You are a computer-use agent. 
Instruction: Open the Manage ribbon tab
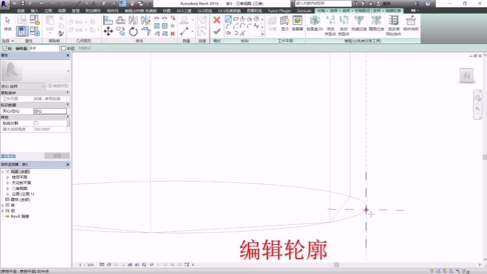(x=76, y=11)
